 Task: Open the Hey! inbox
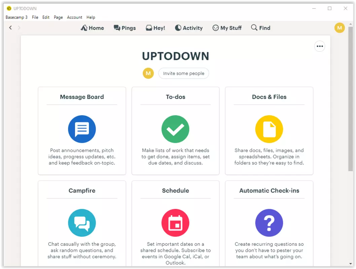[155, 28]
